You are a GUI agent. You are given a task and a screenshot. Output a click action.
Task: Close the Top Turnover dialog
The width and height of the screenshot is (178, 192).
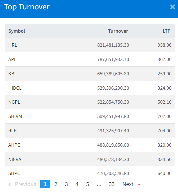pyautogui.click(x=173, y=7)
